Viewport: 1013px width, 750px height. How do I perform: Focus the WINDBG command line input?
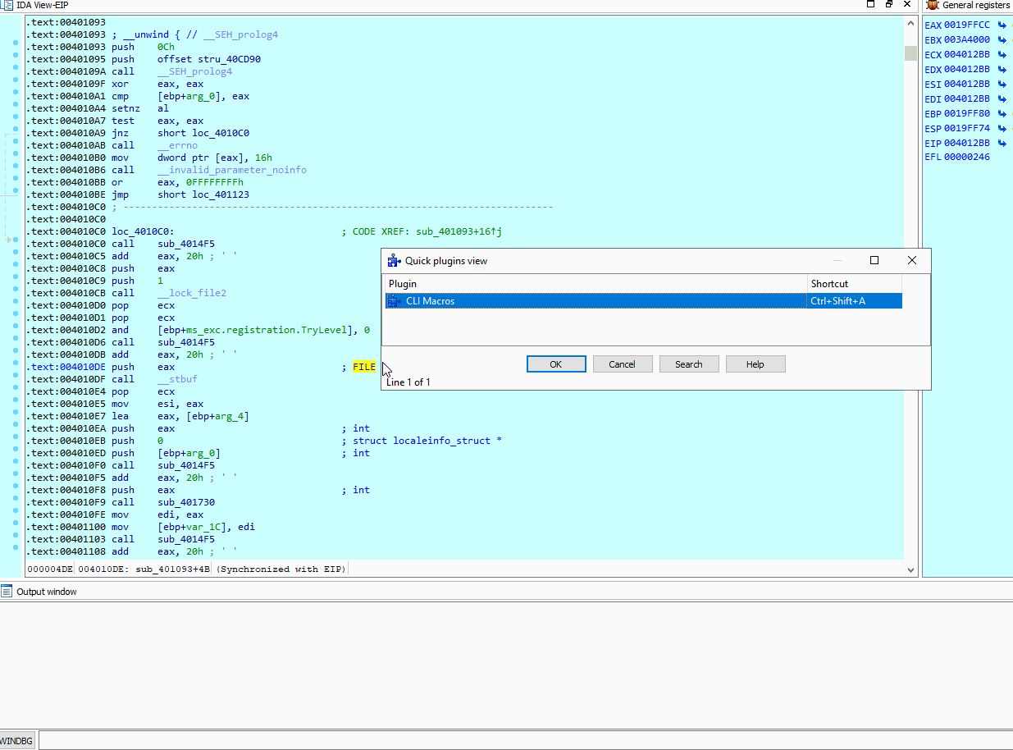pyautogui.click(x=525, y=741)
